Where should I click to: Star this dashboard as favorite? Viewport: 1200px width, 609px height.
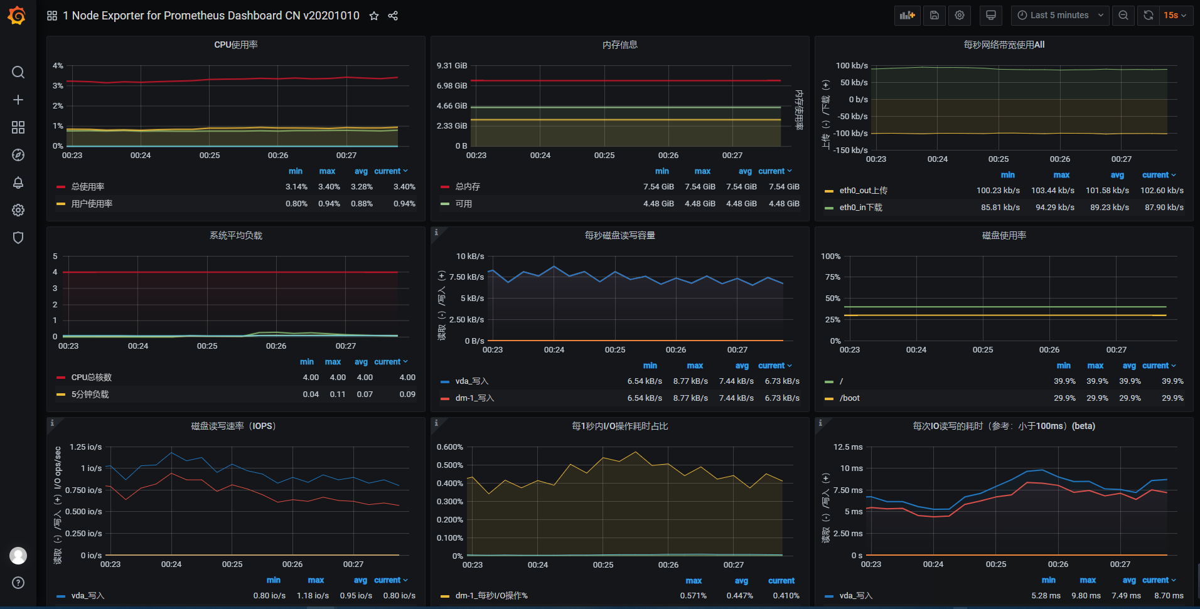374,16
